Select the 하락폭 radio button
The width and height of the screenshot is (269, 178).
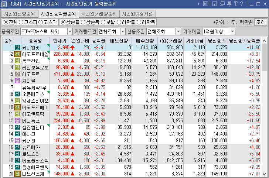tap(139, 22)
